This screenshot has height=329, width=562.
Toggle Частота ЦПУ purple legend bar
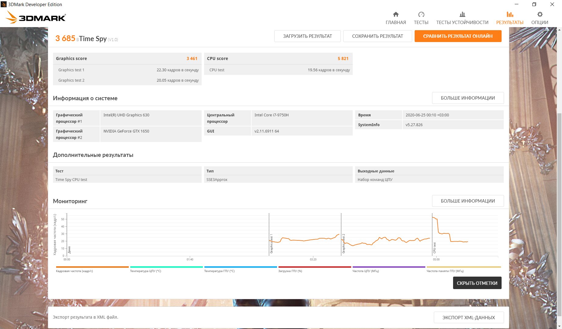pos(389,267)
